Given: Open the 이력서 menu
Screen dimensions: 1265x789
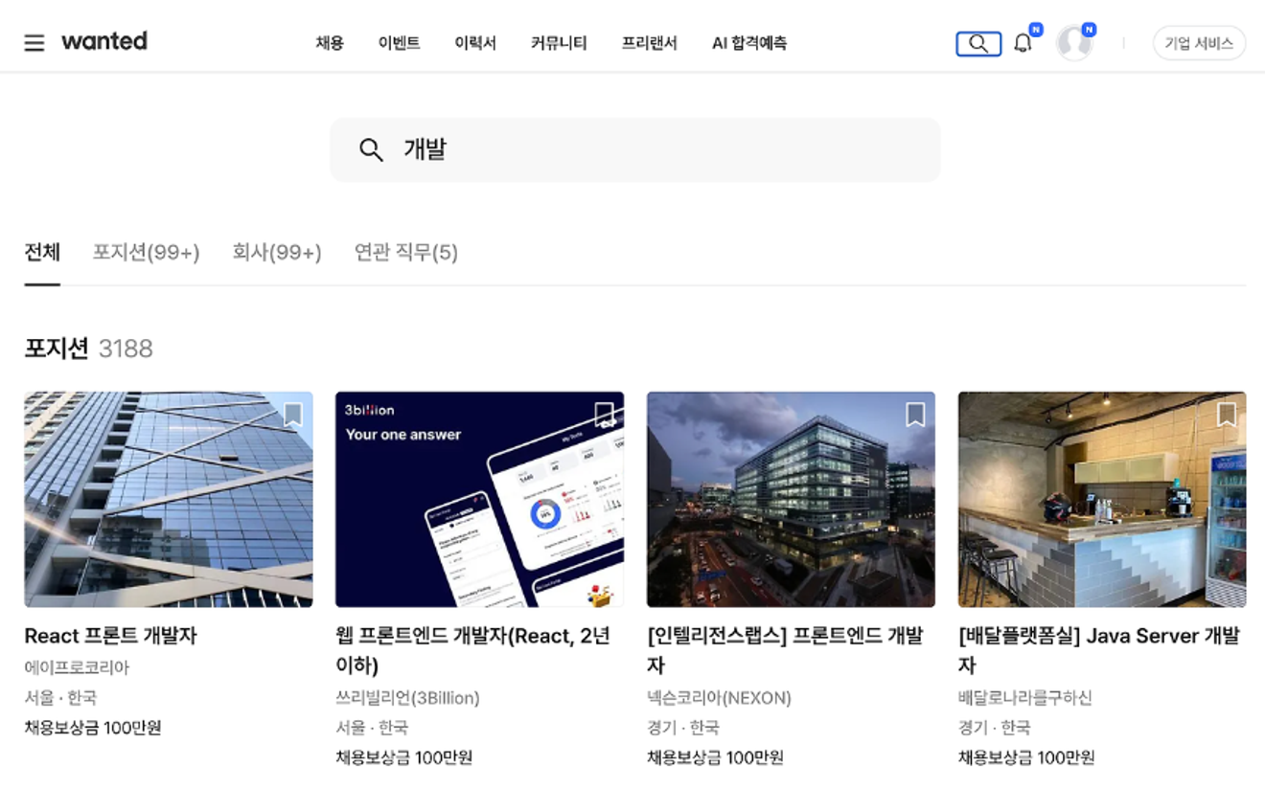Looking at the screenshot, I should coord(475,43).
